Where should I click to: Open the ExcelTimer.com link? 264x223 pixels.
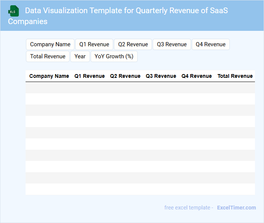point(236,208)
